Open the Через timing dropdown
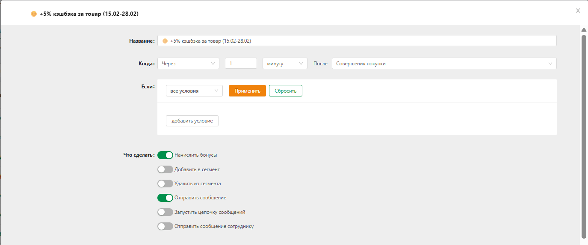Screen dimensions: 588x245 pos(188,64)
